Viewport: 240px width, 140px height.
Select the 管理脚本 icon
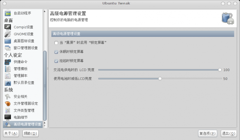7,76
